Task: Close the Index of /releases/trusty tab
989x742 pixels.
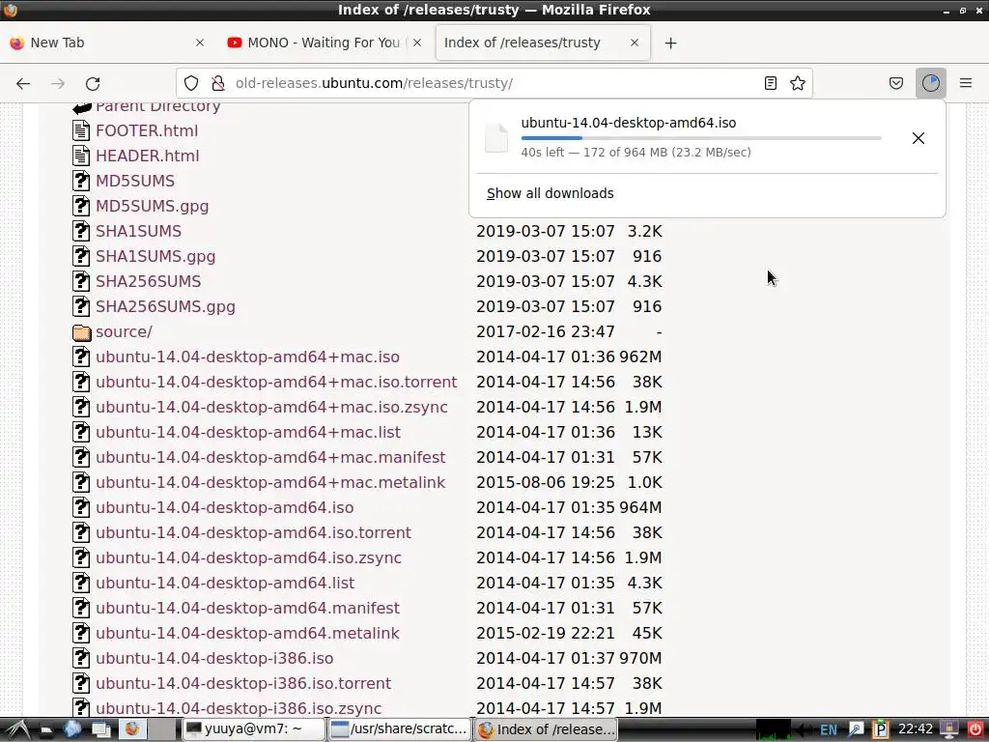Action: point(635,43)
